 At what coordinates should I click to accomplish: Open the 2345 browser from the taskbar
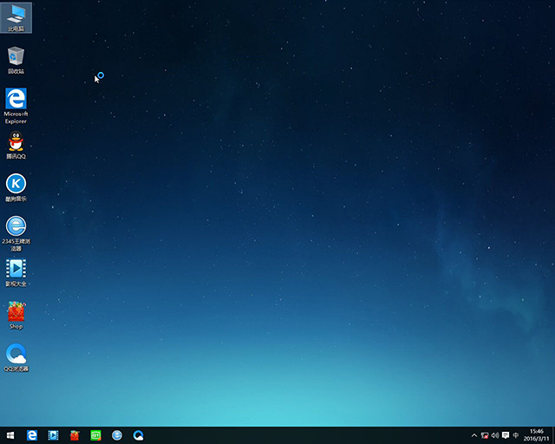(117, 434)
